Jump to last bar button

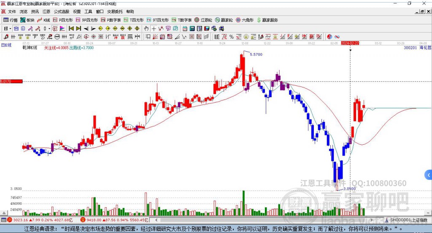78,29
